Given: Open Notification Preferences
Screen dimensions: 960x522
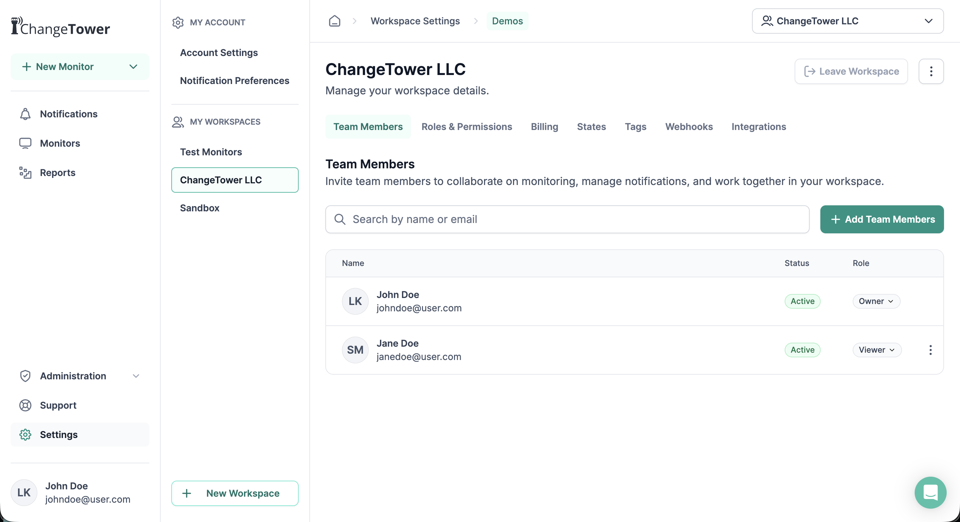Looking at the screenshot, I should point(234,80).
